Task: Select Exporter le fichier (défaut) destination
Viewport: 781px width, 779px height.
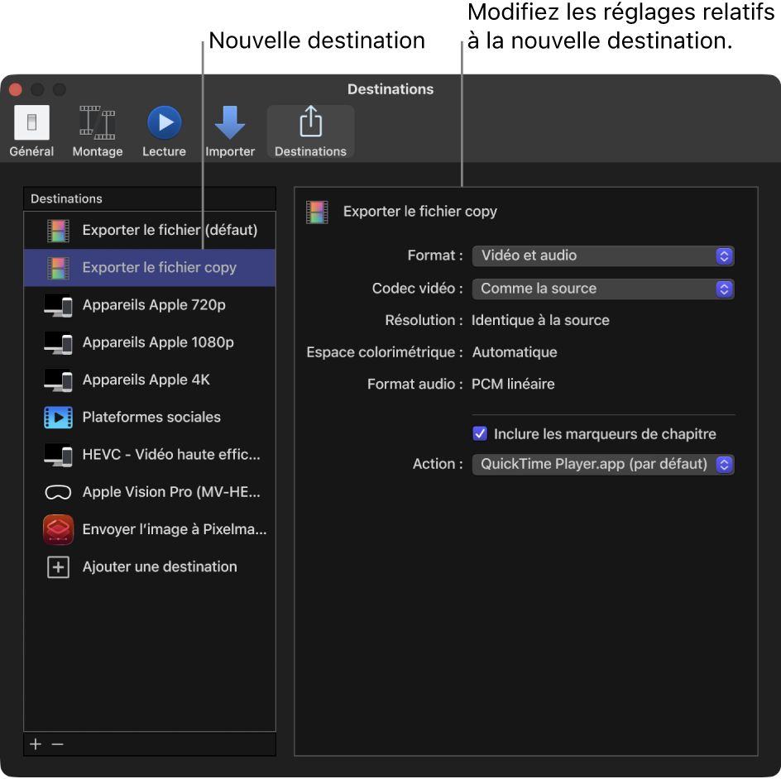Action: pos(150,231)
